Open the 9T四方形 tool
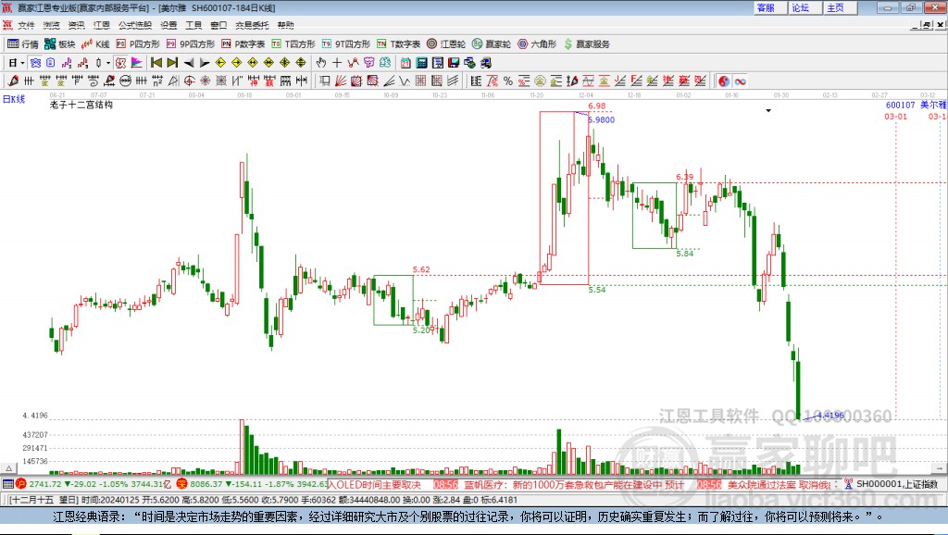The image size is (948, 535). pos(346,44)
